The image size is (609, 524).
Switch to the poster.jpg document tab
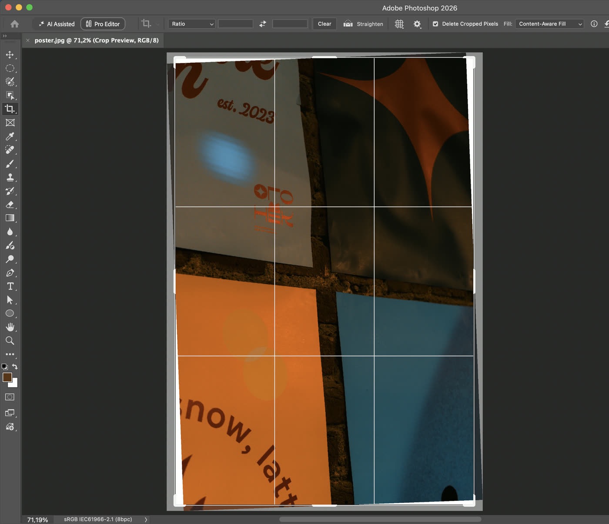tap(97, 40)
